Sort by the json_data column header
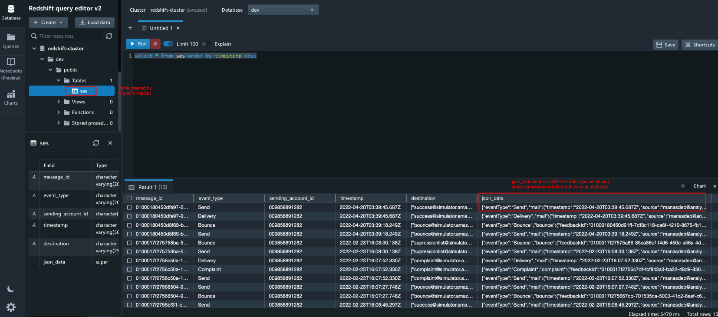 coord(594,198)
